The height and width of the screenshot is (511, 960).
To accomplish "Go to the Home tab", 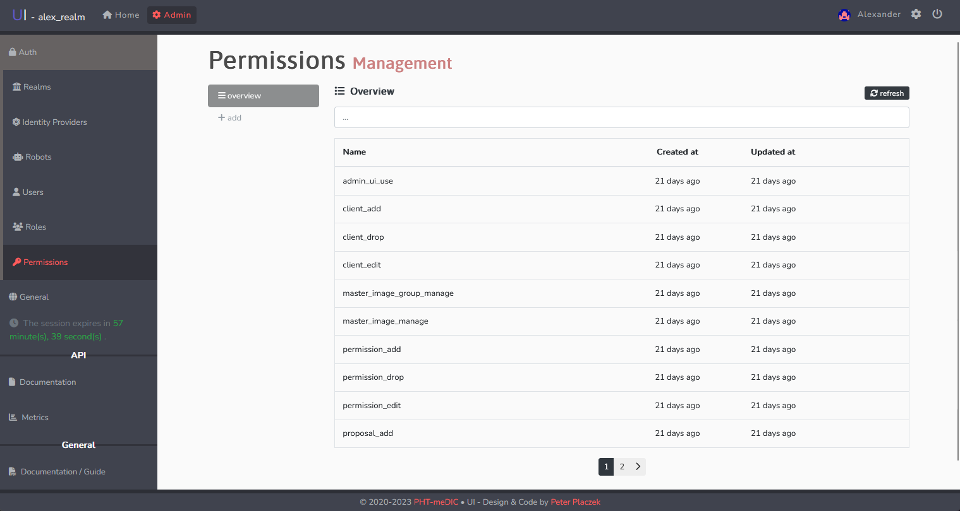I will point(120,14).
